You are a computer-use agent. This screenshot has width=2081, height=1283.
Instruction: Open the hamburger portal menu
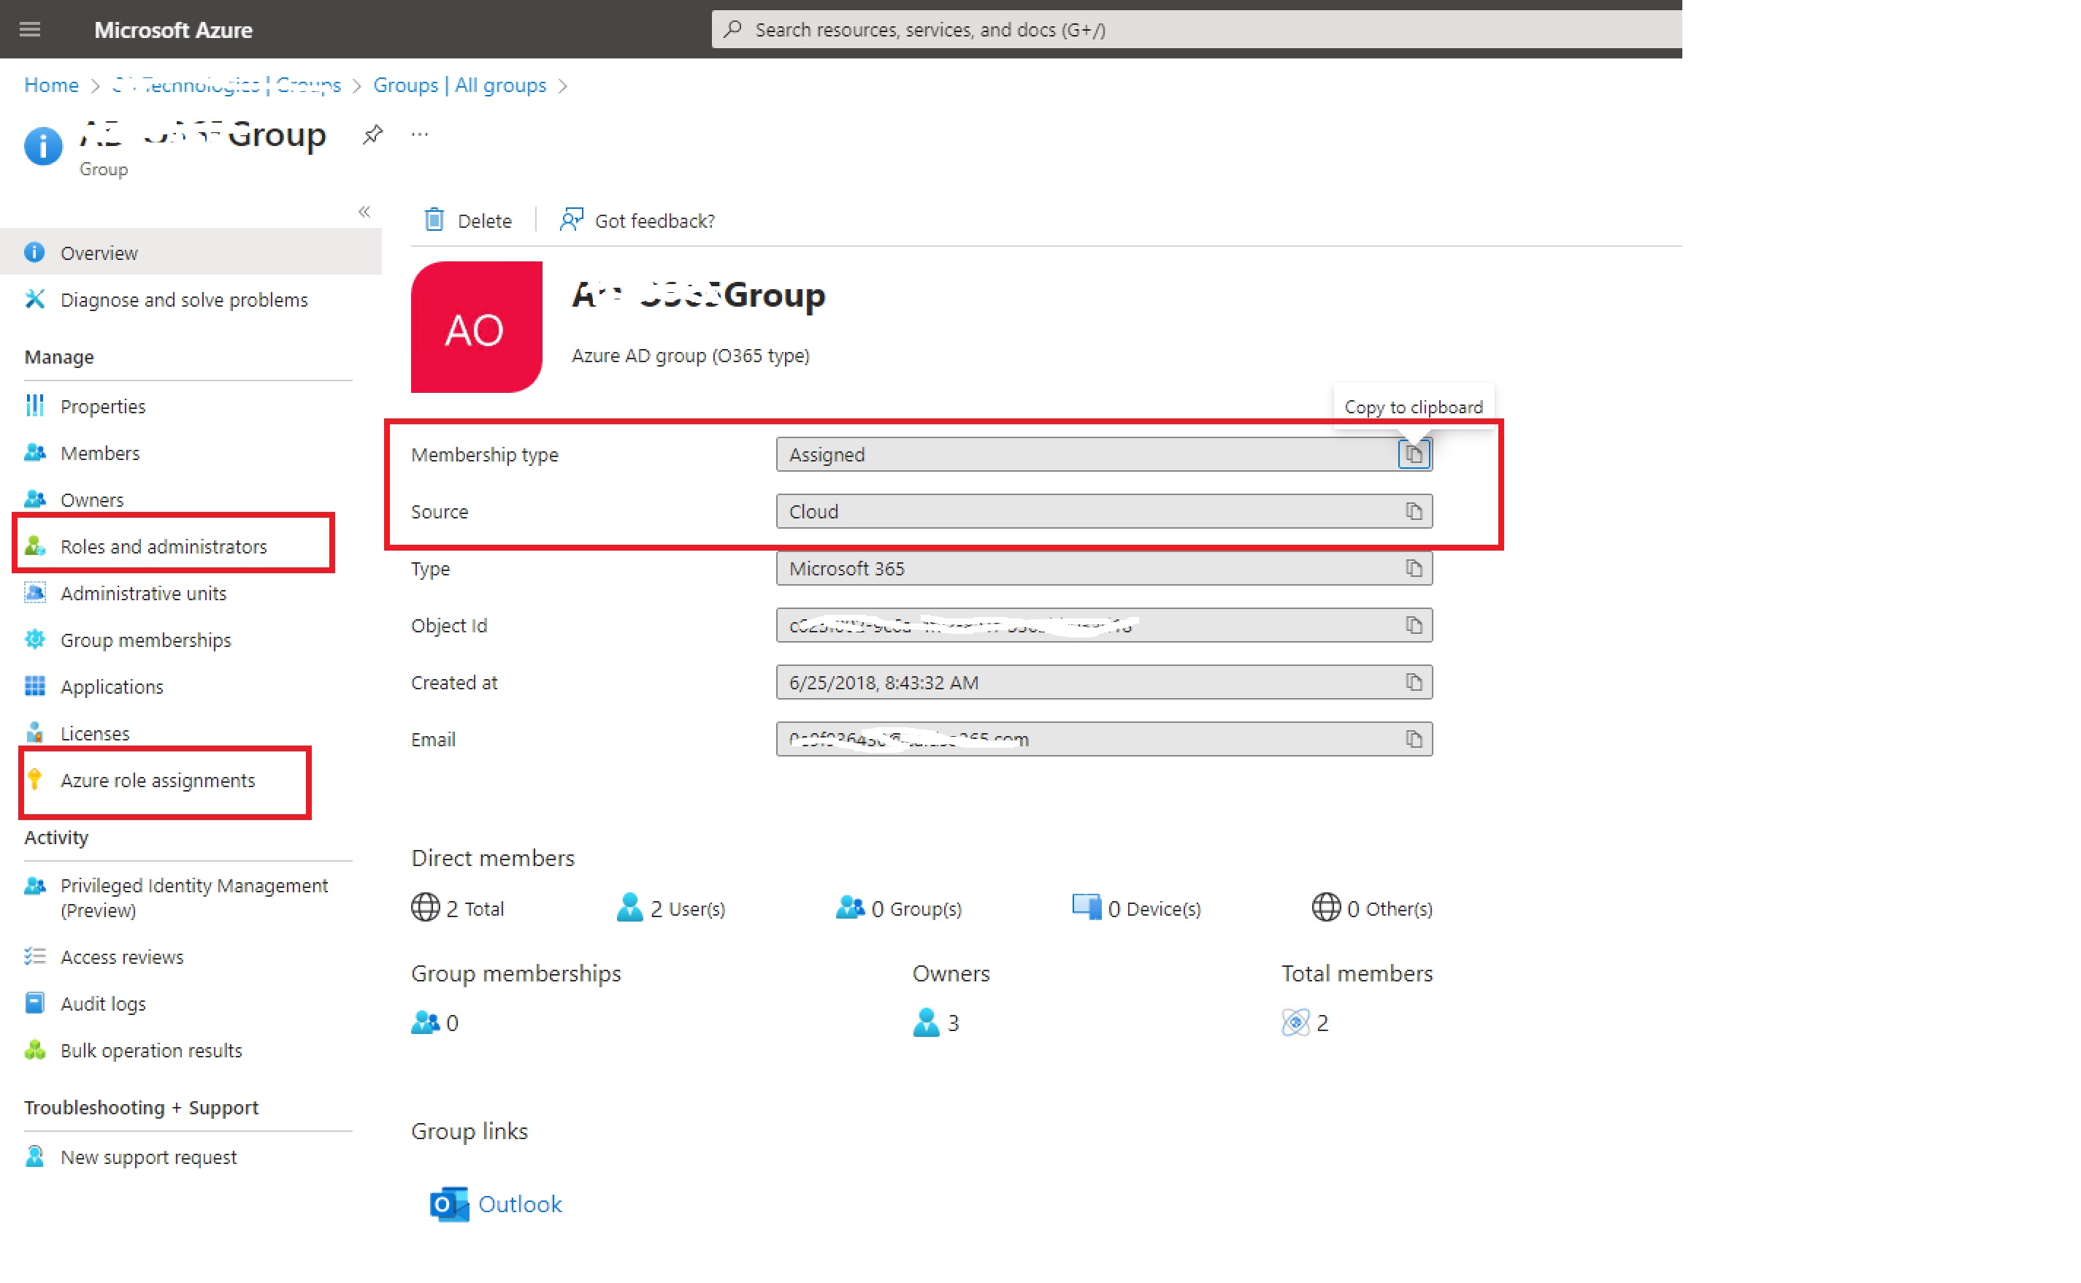(30, 30)
